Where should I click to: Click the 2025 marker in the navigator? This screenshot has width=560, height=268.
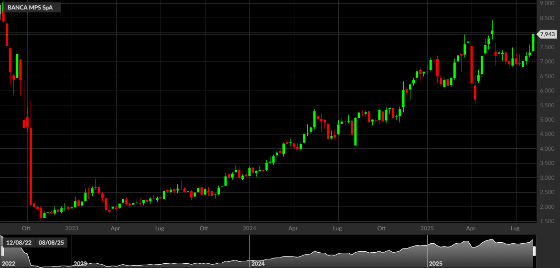point(436,264)
